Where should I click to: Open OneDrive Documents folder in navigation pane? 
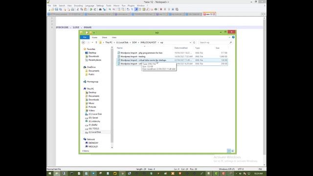(94, 71)
